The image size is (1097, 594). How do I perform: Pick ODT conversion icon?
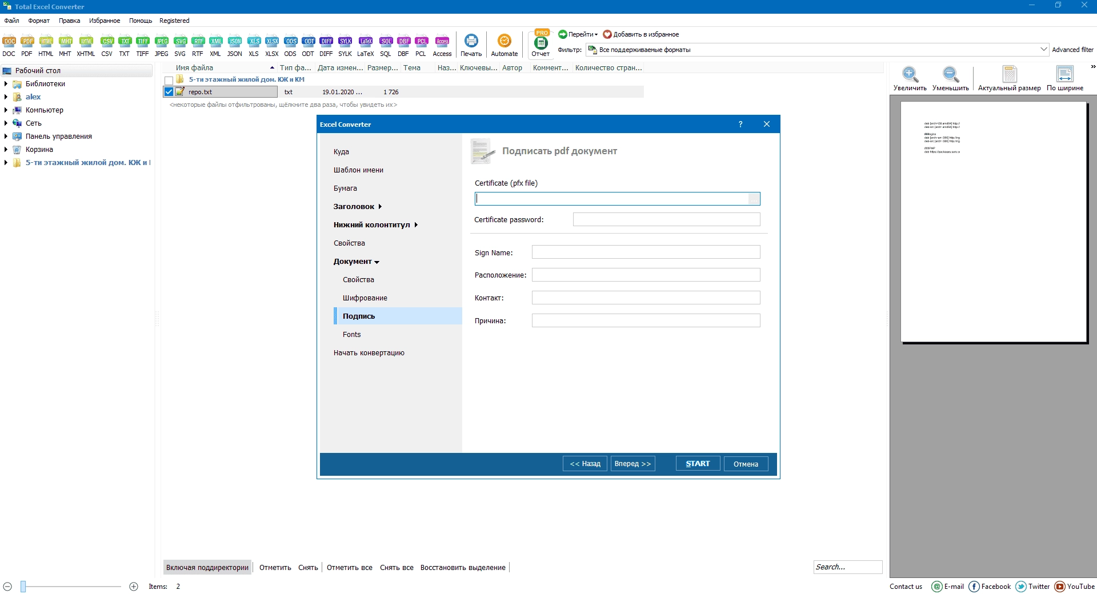308,46
